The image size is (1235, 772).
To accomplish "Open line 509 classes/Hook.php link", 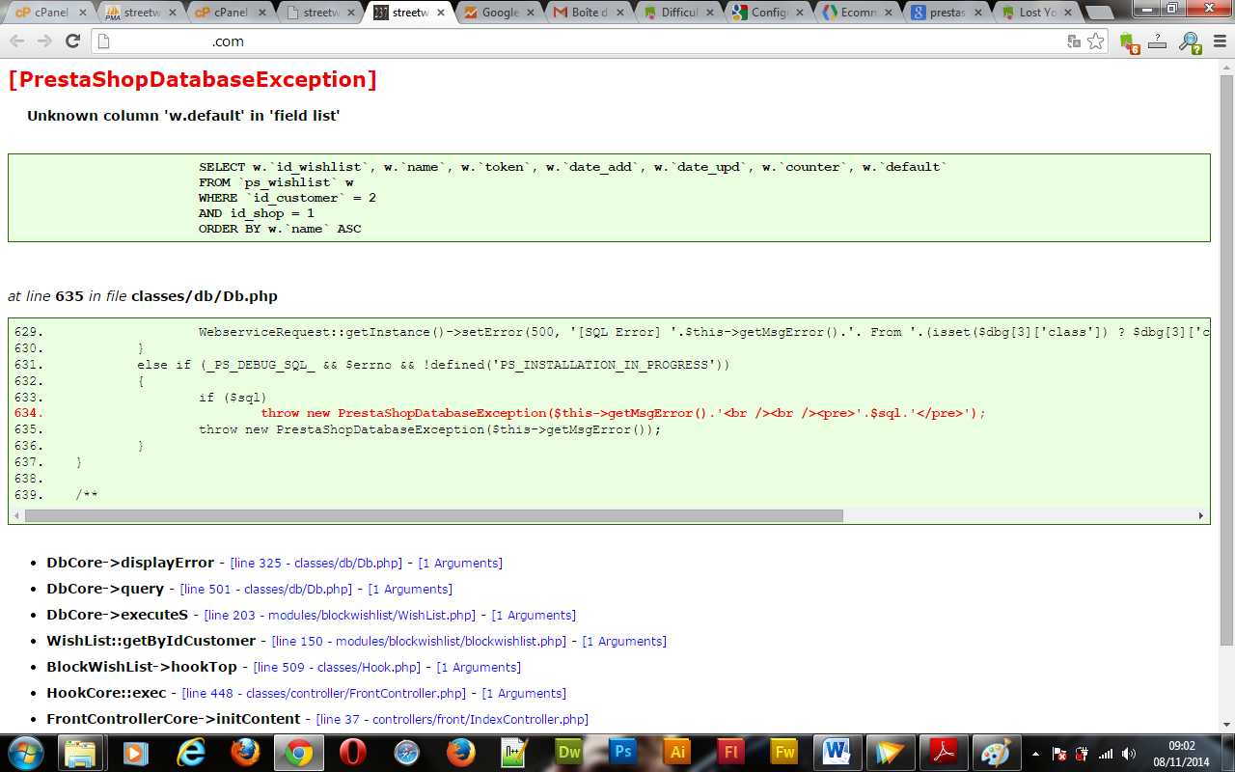I will 337,667.
